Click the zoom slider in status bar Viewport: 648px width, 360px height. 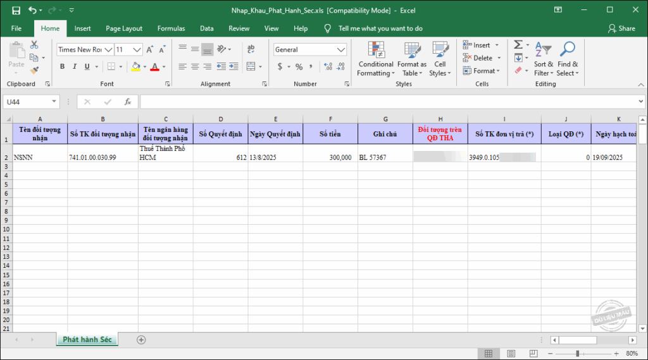pyautogui.click(x=576, y=354)
